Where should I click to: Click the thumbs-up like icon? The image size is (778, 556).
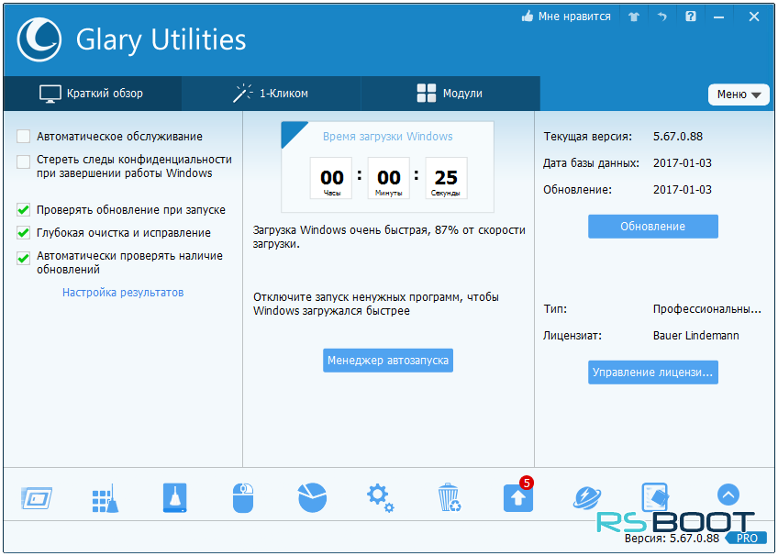point(528,17)
